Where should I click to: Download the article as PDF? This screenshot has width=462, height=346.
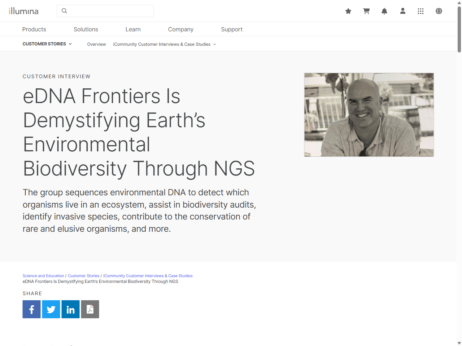pyautogui.click(x=90, y=309)
